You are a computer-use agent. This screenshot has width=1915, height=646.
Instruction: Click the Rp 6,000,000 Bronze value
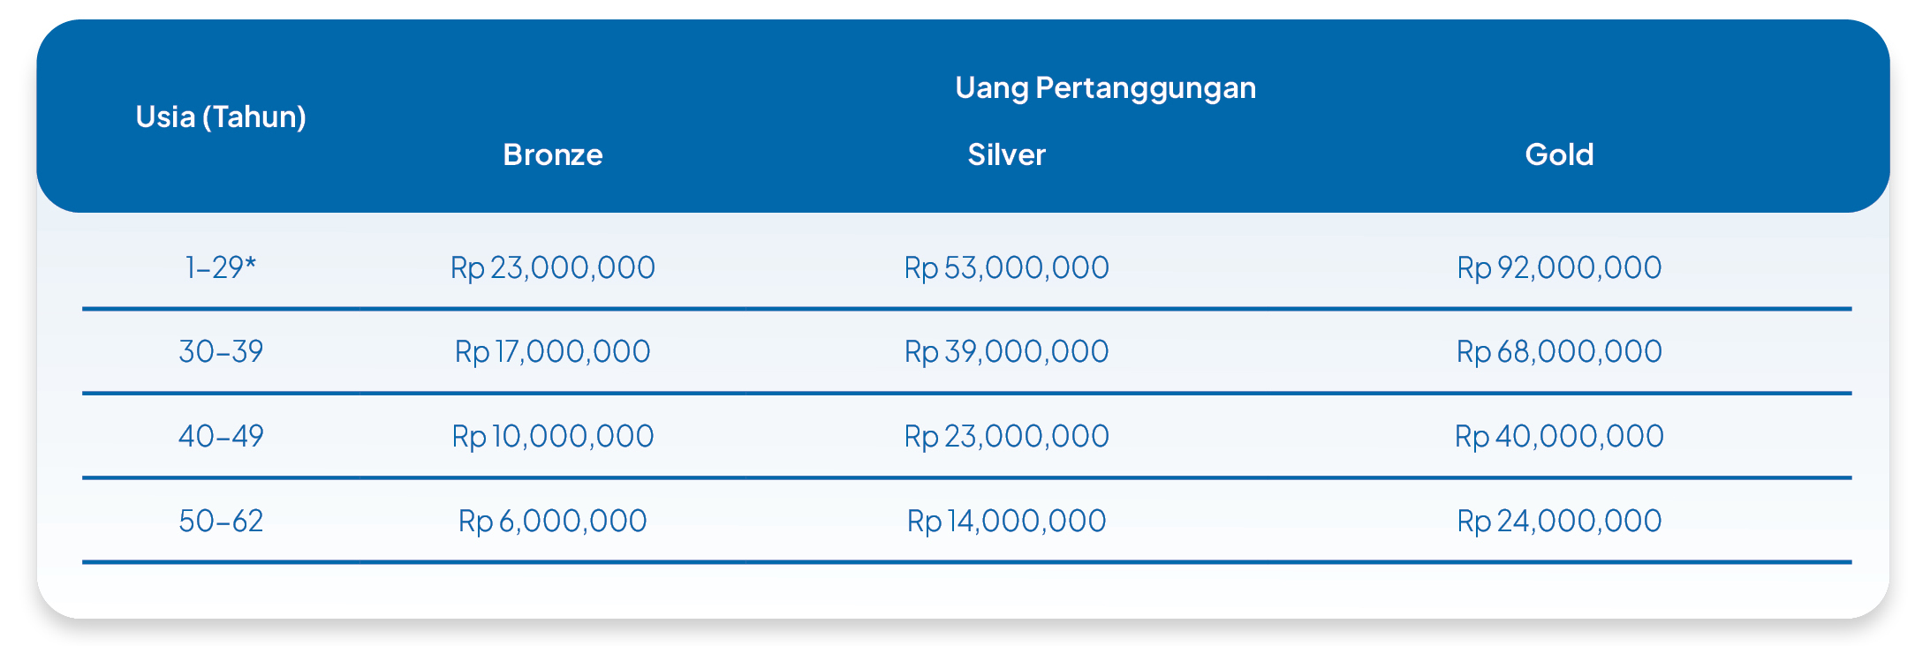553,521
